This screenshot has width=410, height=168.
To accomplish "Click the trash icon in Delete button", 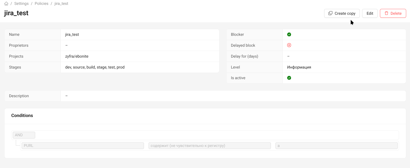I will tap(386, 13).
